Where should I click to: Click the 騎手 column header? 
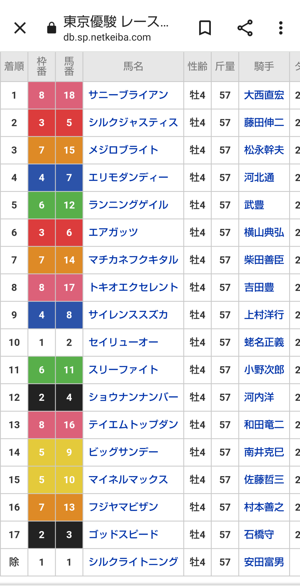click(264, 67)
